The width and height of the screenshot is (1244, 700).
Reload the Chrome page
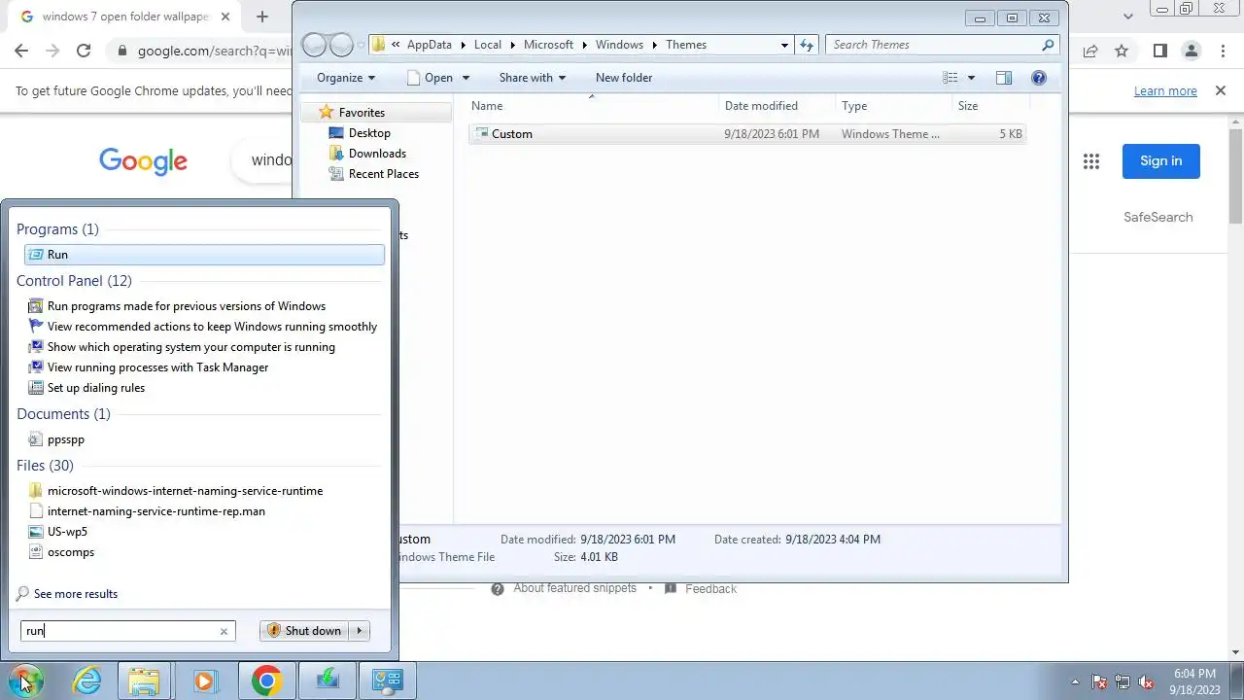(84, 51)
